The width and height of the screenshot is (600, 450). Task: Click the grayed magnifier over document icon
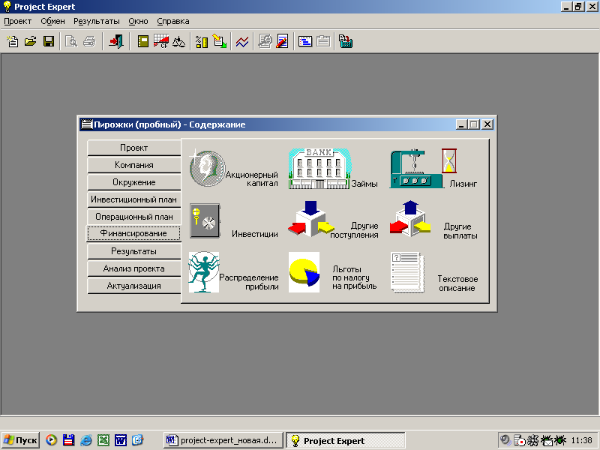click(265, 41)
